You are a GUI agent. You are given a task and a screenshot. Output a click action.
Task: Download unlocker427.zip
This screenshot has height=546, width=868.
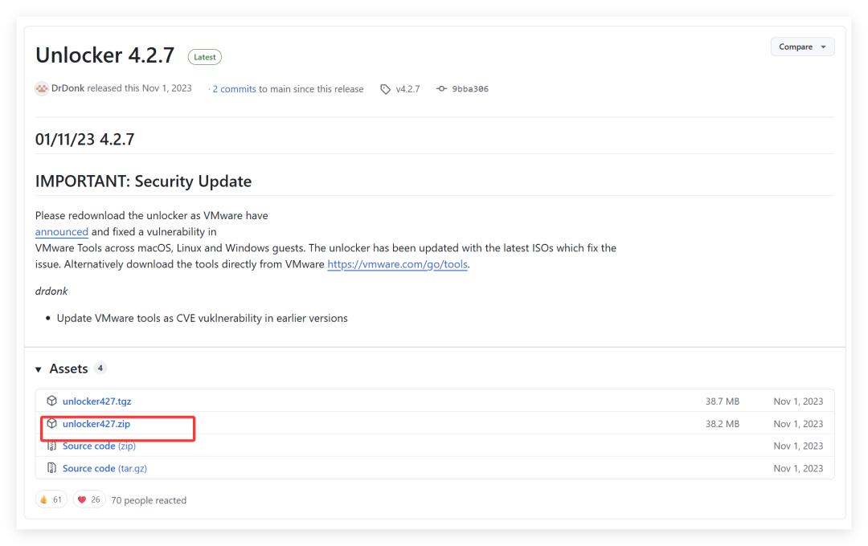pos(96,424)
